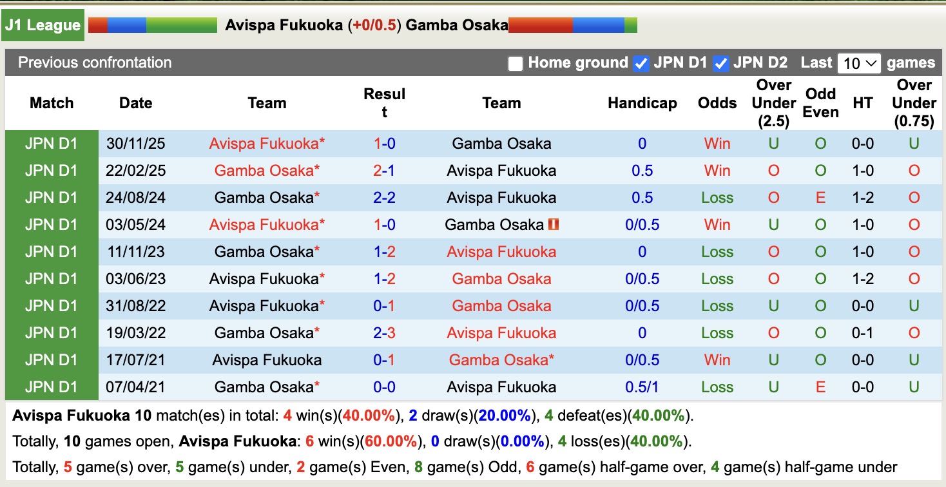Screen dimensions: 946x487
Task: Click Gamba Osaka's color stripe in the title bar
Action: (572, 25)
